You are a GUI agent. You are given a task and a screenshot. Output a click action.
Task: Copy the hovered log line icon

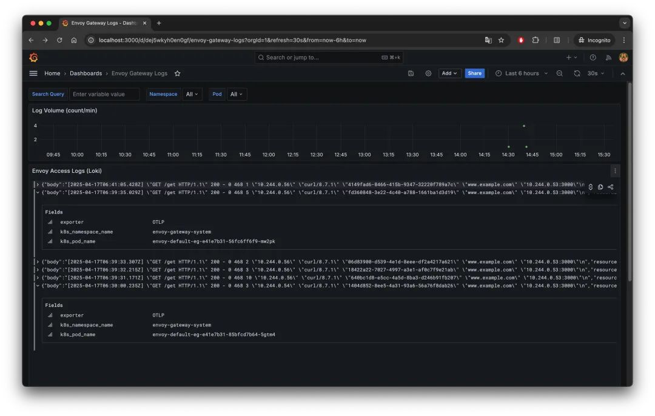click(x=600, y=187)
